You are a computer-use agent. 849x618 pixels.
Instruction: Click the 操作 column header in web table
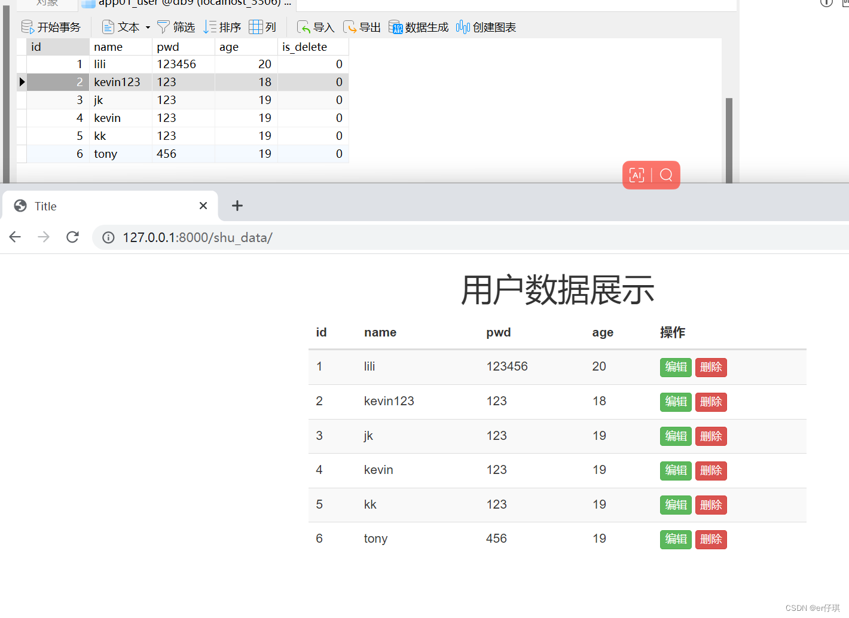click(x=673, y=332)
